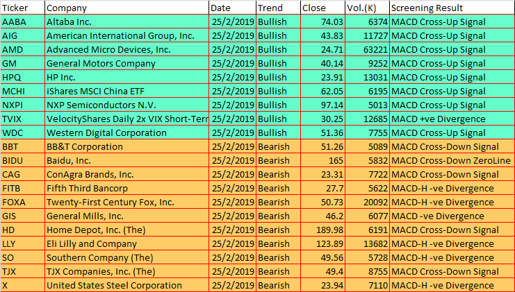Click the Screening Result column header
515x292 pixels.
tap(452, 8)
